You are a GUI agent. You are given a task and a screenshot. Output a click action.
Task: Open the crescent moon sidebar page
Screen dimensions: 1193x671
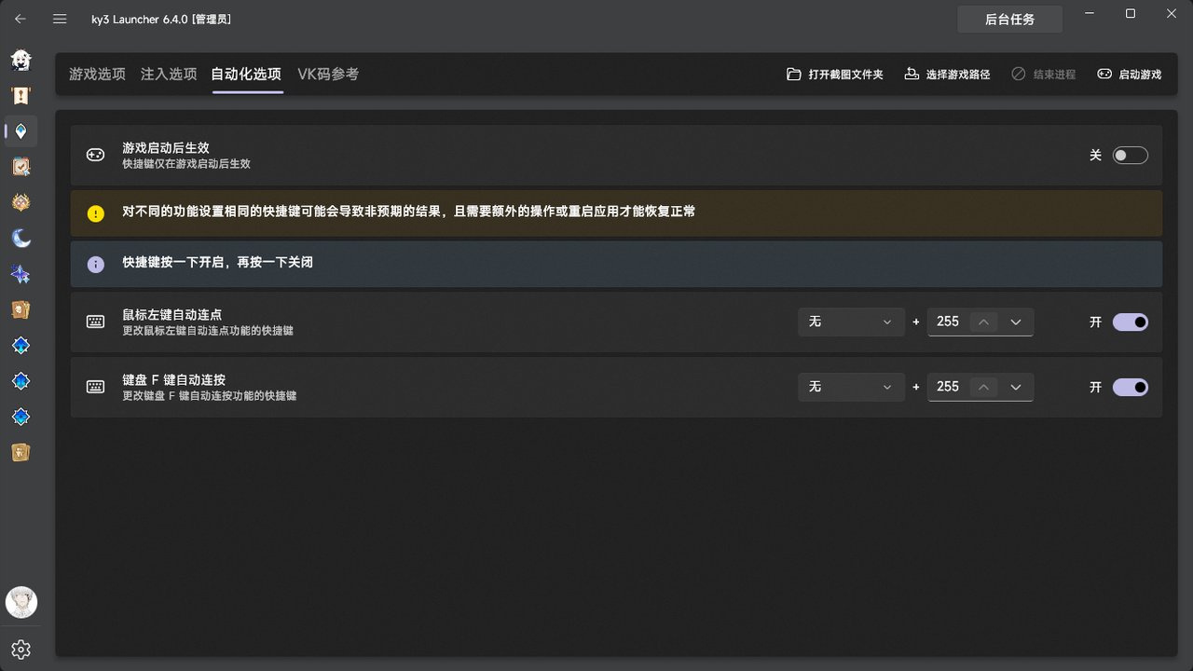click(21, 239)
